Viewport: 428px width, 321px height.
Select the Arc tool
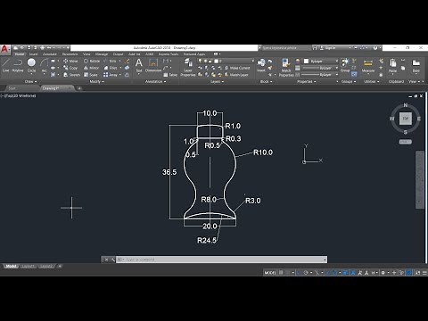pos(44,66)
